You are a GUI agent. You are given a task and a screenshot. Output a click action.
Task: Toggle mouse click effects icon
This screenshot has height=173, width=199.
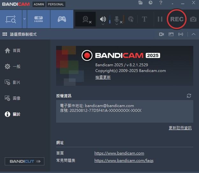point(131,19)
